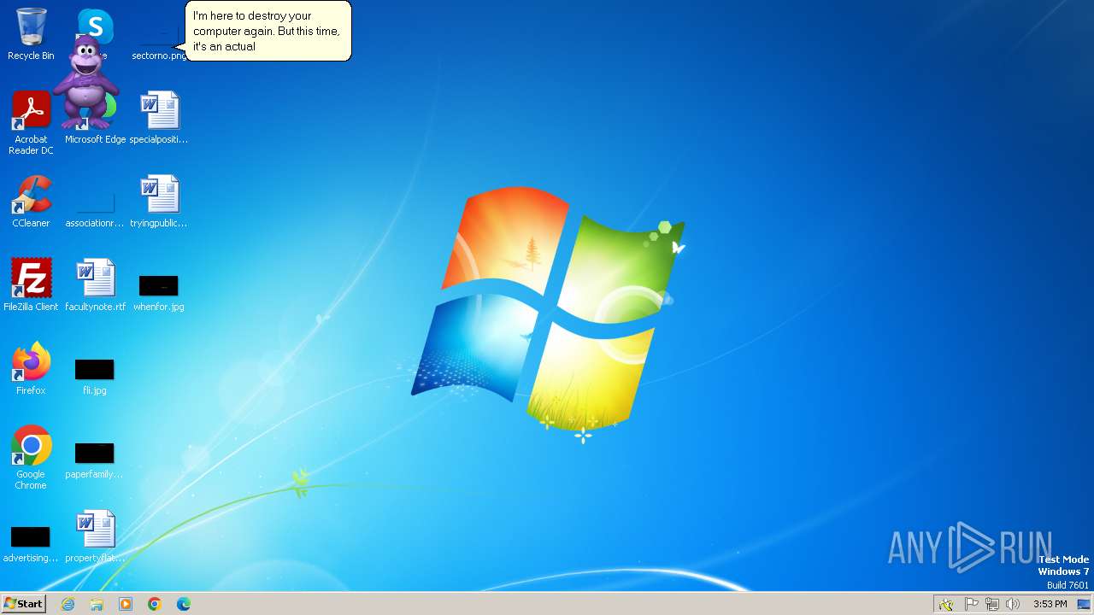The width and height of the screenshot is (1094, 615).
Task: Open the Action Center flag icon
Action: point(972,604)
